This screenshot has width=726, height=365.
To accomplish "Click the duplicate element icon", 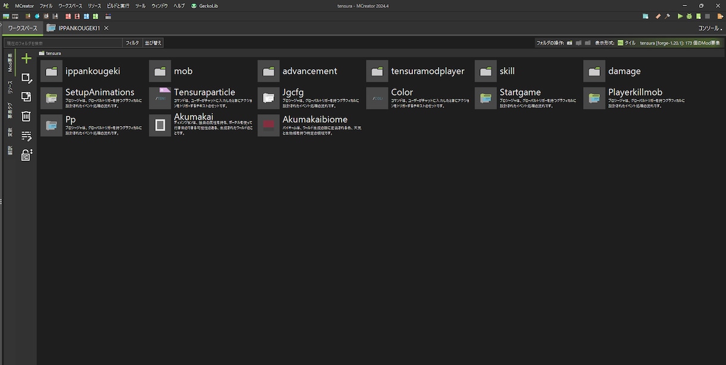I will click(x=26, y=96).
